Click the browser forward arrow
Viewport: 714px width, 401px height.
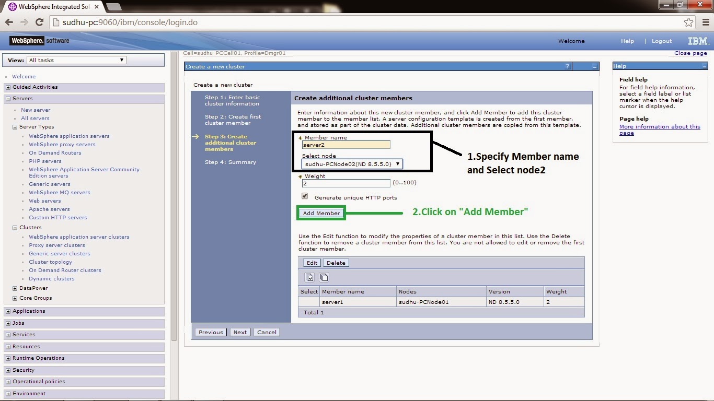[x=24, y=22]
